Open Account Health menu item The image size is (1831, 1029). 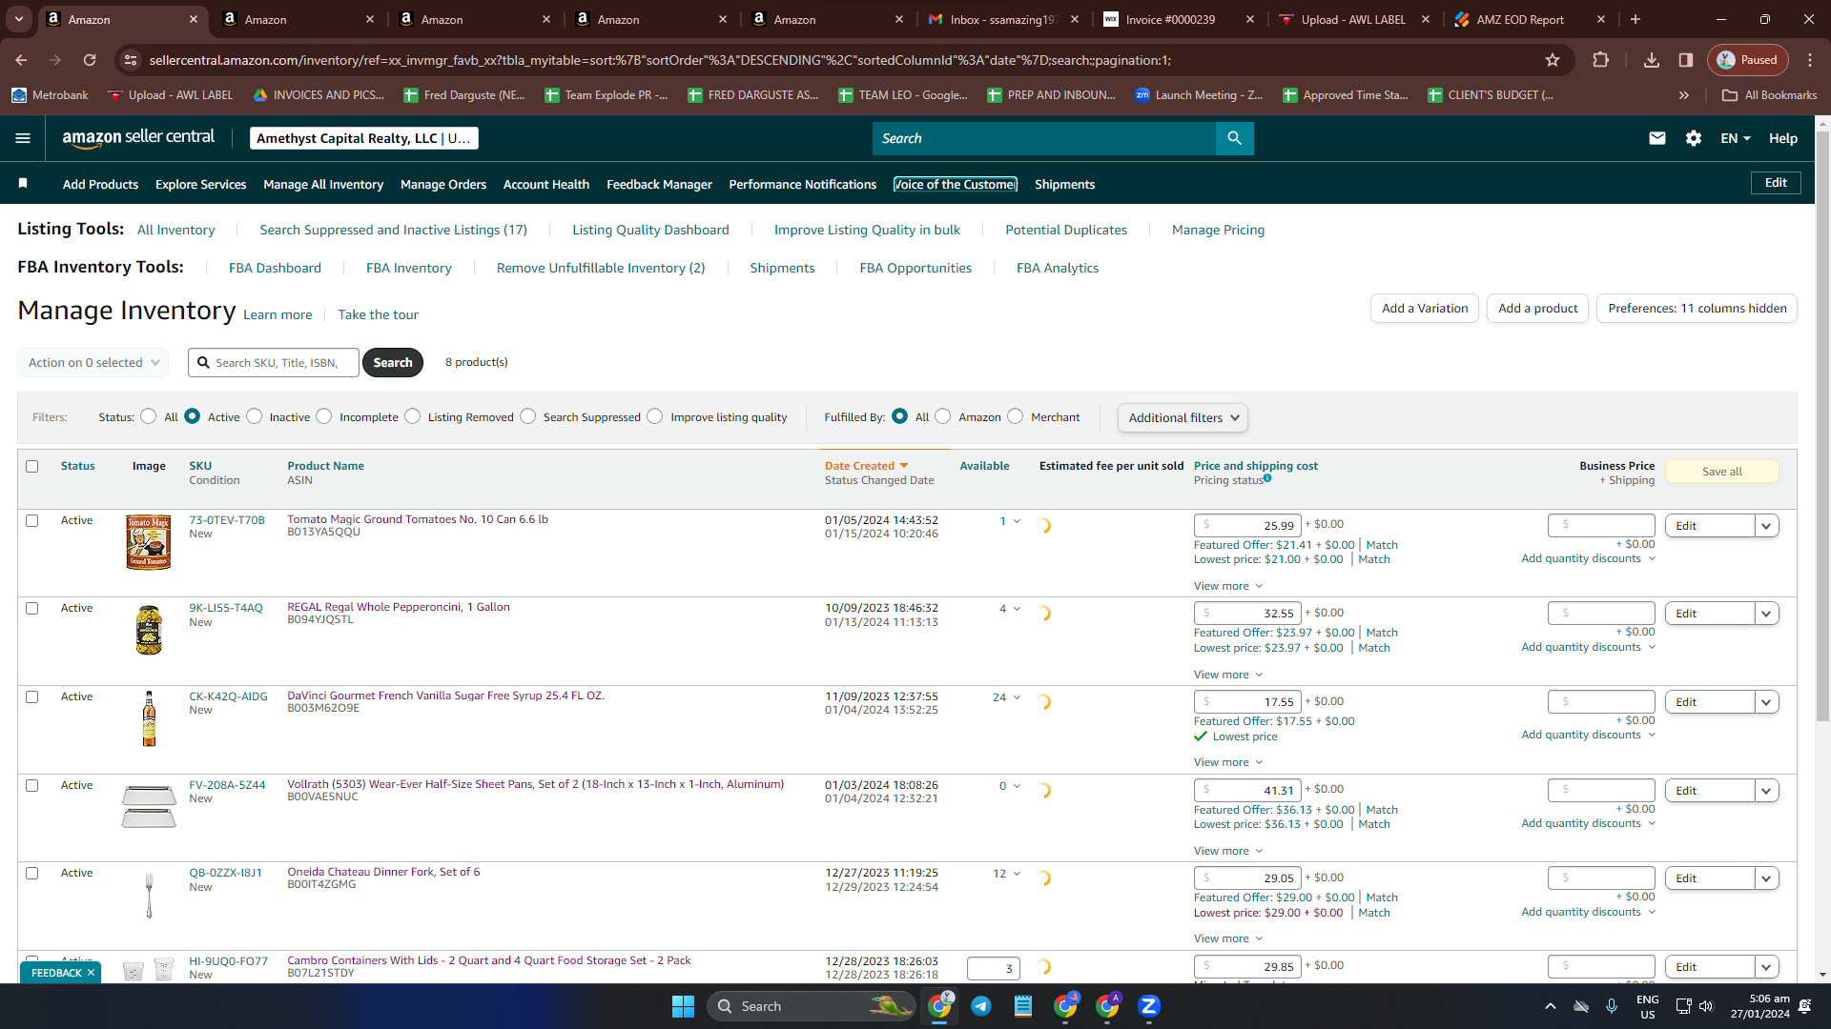pos(546,184)
